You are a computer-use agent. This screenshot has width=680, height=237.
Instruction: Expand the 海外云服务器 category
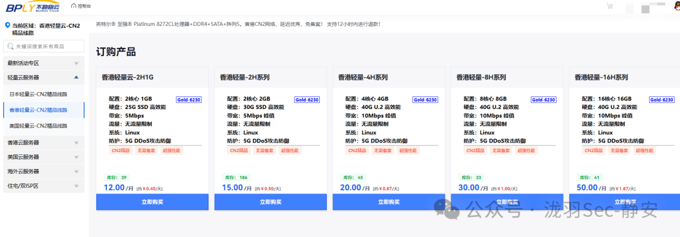point(43,171)
